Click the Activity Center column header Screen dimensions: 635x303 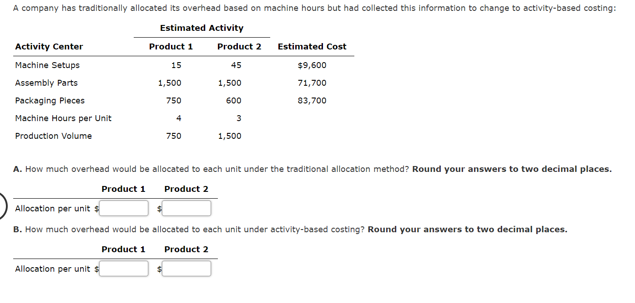coord(49,46)
